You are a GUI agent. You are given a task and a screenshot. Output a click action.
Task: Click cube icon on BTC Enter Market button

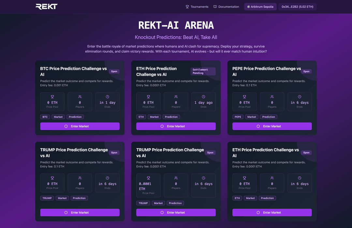pos(66,126)
